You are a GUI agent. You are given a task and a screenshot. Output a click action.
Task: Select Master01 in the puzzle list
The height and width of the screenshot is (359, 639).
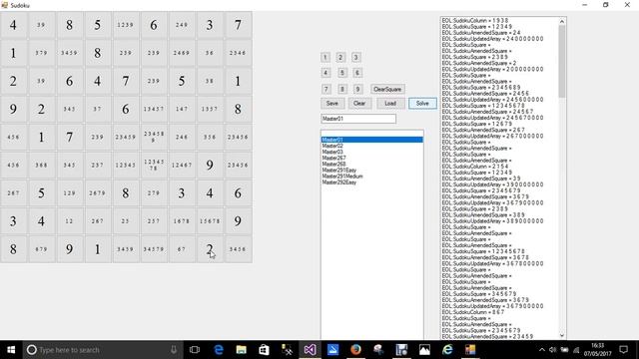click(371, 140)
